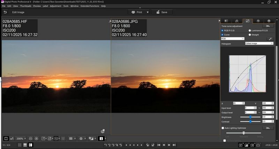Apply check mark 3 rating
Image resolution: width=279 pixels, height=149 pixels.
(x=113, y=145)
